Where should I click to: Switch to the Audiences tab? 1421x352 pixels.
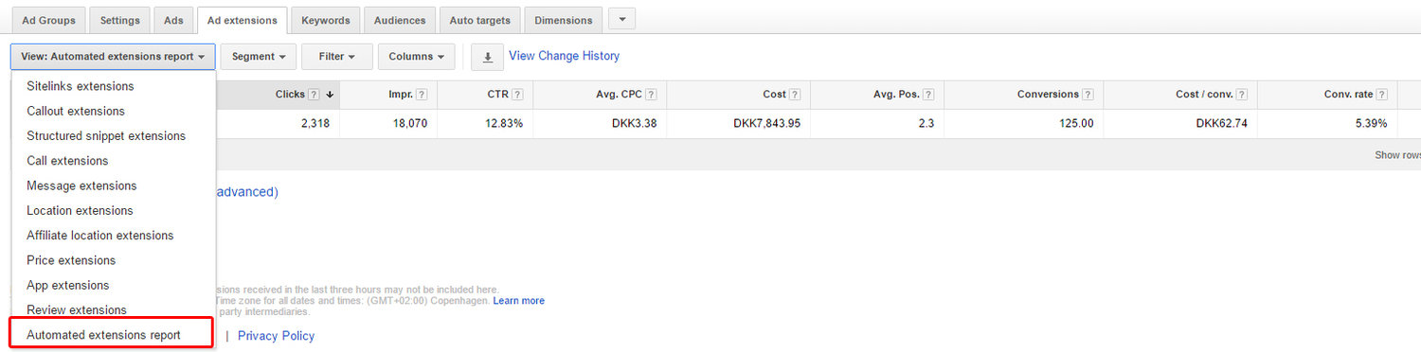click(x=401, y=20)
